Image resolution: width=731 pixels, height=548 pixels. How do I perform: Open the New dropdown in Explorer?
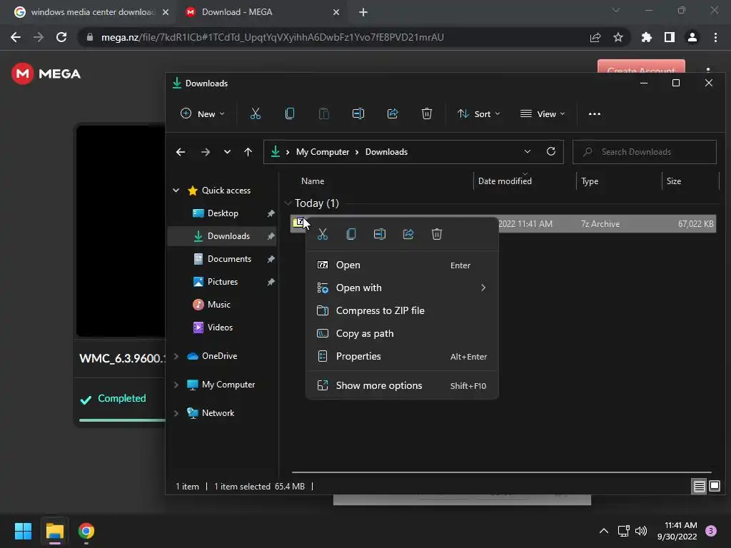[x=202, y=113]
